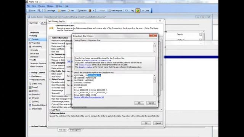Open the File menu
The width and height of the screenshot is (244, 137).
[28, 6]
